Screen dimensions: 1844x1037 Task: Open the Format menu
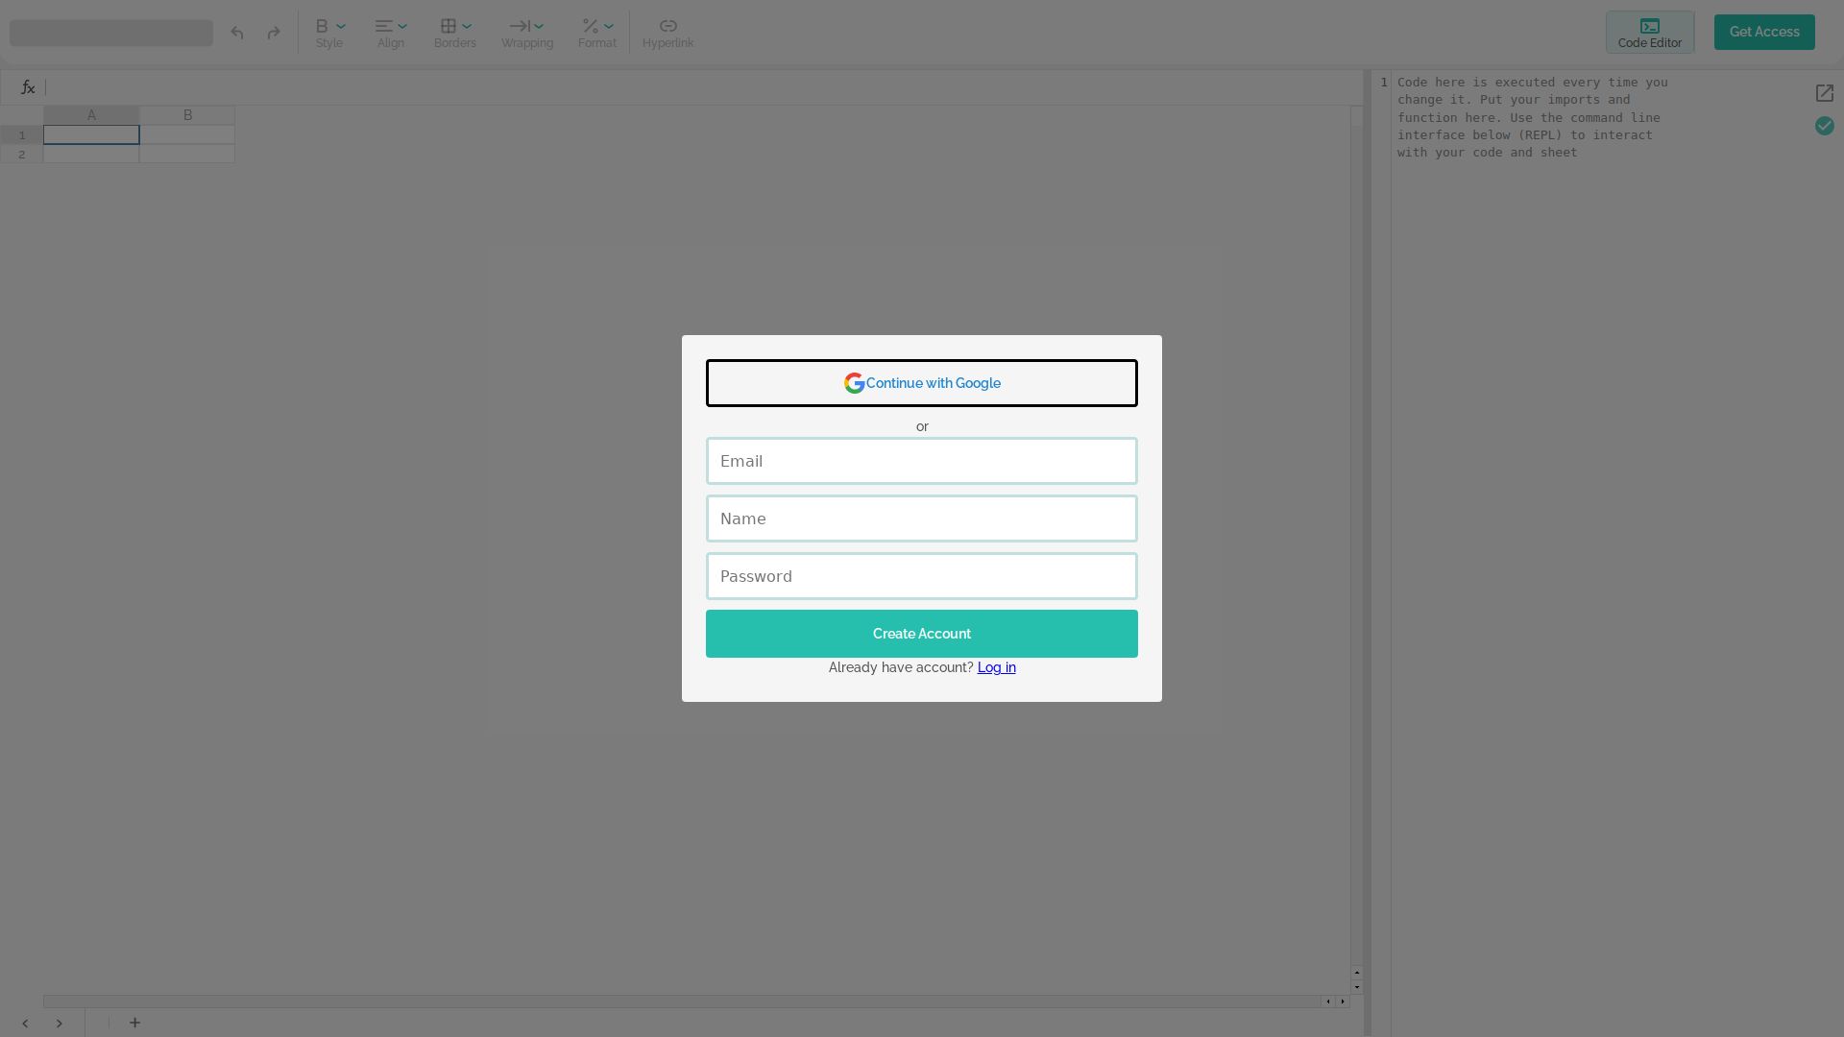click(x=596, y=33)
